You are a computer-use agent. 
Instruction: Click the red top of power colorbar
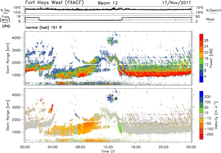[201, 37]
